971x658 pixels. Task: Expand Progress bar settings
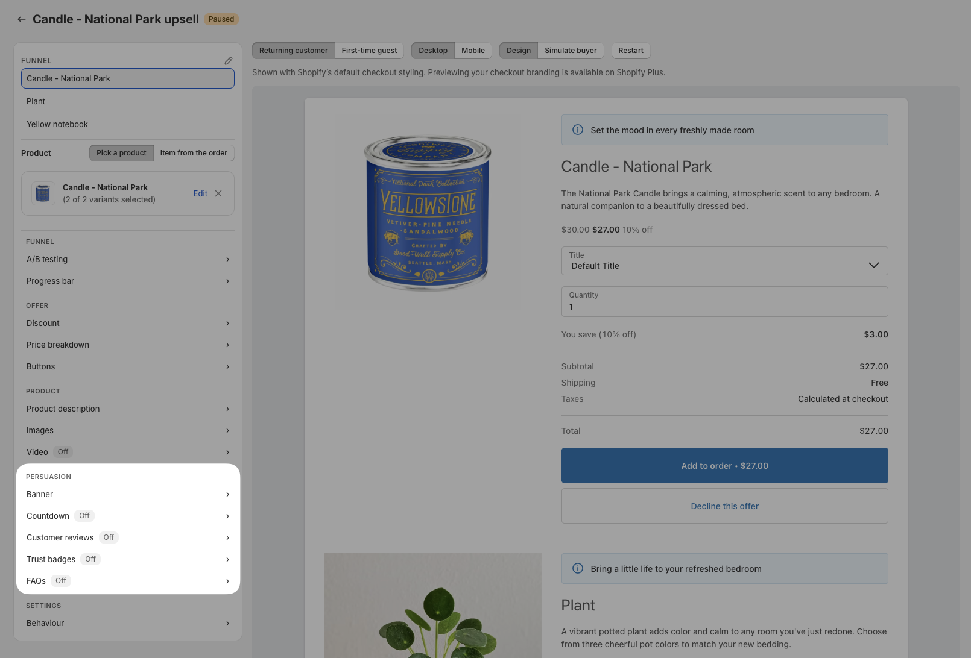coord(128,281)
